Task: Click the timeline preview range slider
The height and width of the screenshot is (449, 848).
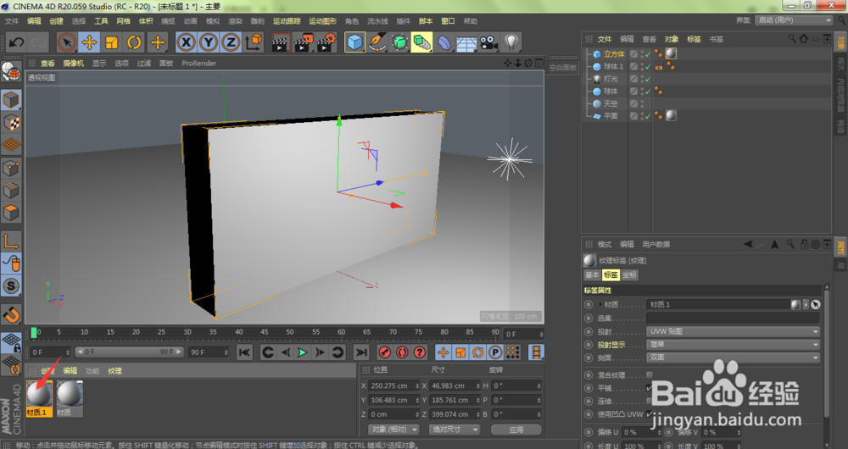Action: [129, 352]
